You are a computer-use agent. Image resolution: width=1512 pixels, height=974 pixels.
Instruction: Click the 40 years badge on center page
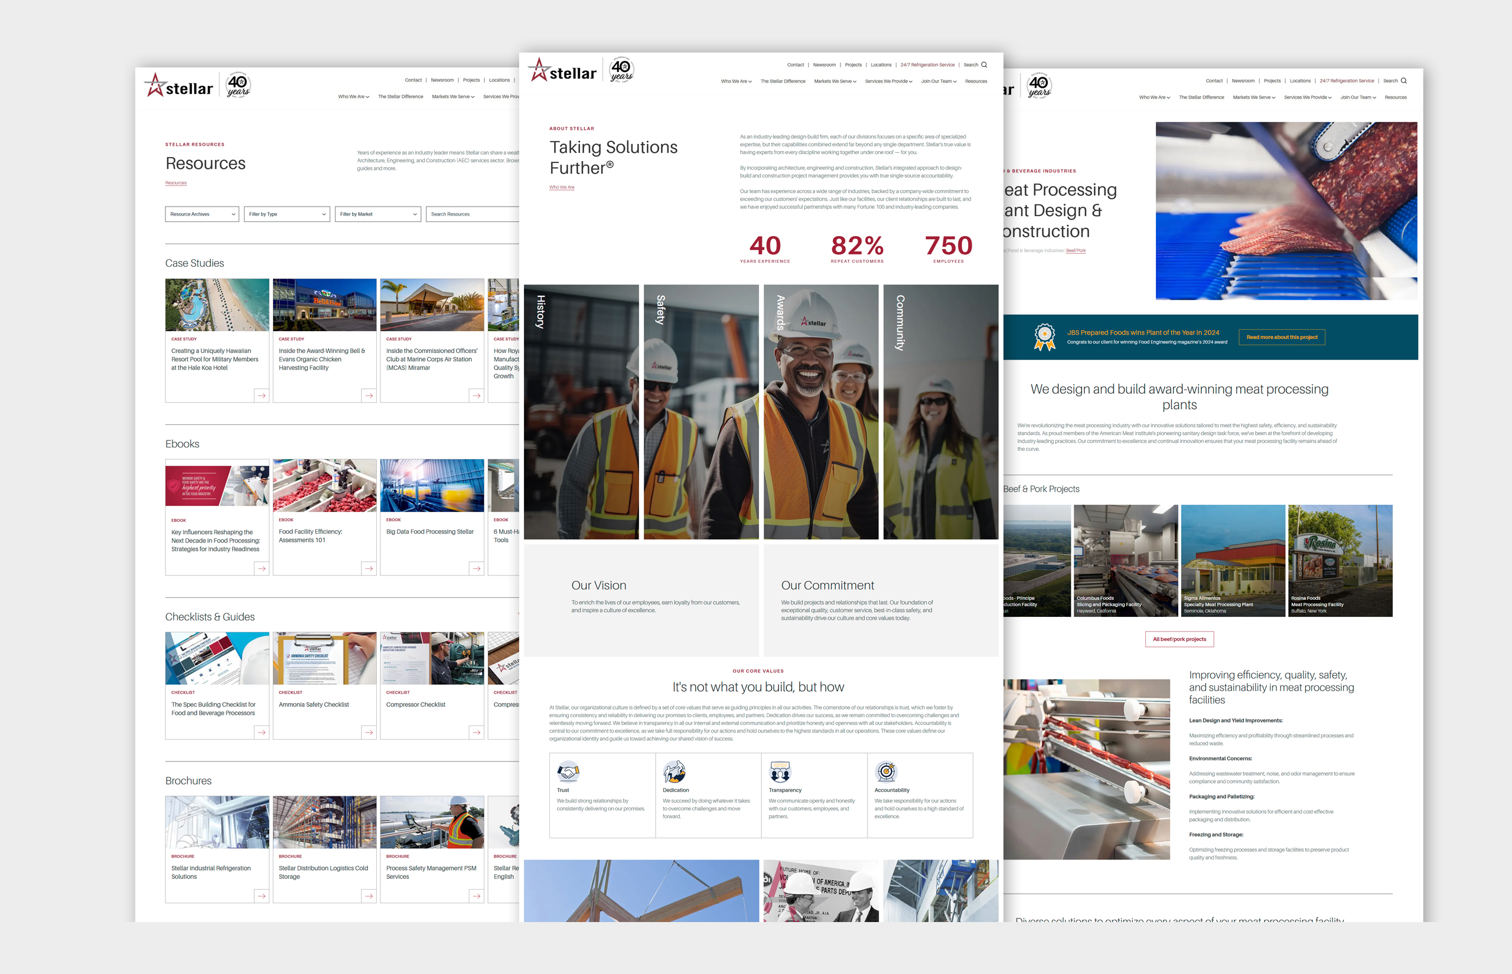click(x=621, y=70)
